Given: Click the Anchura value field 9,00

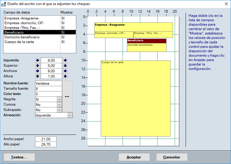Looking at the screenshot, I should click(x=51, y=71).
